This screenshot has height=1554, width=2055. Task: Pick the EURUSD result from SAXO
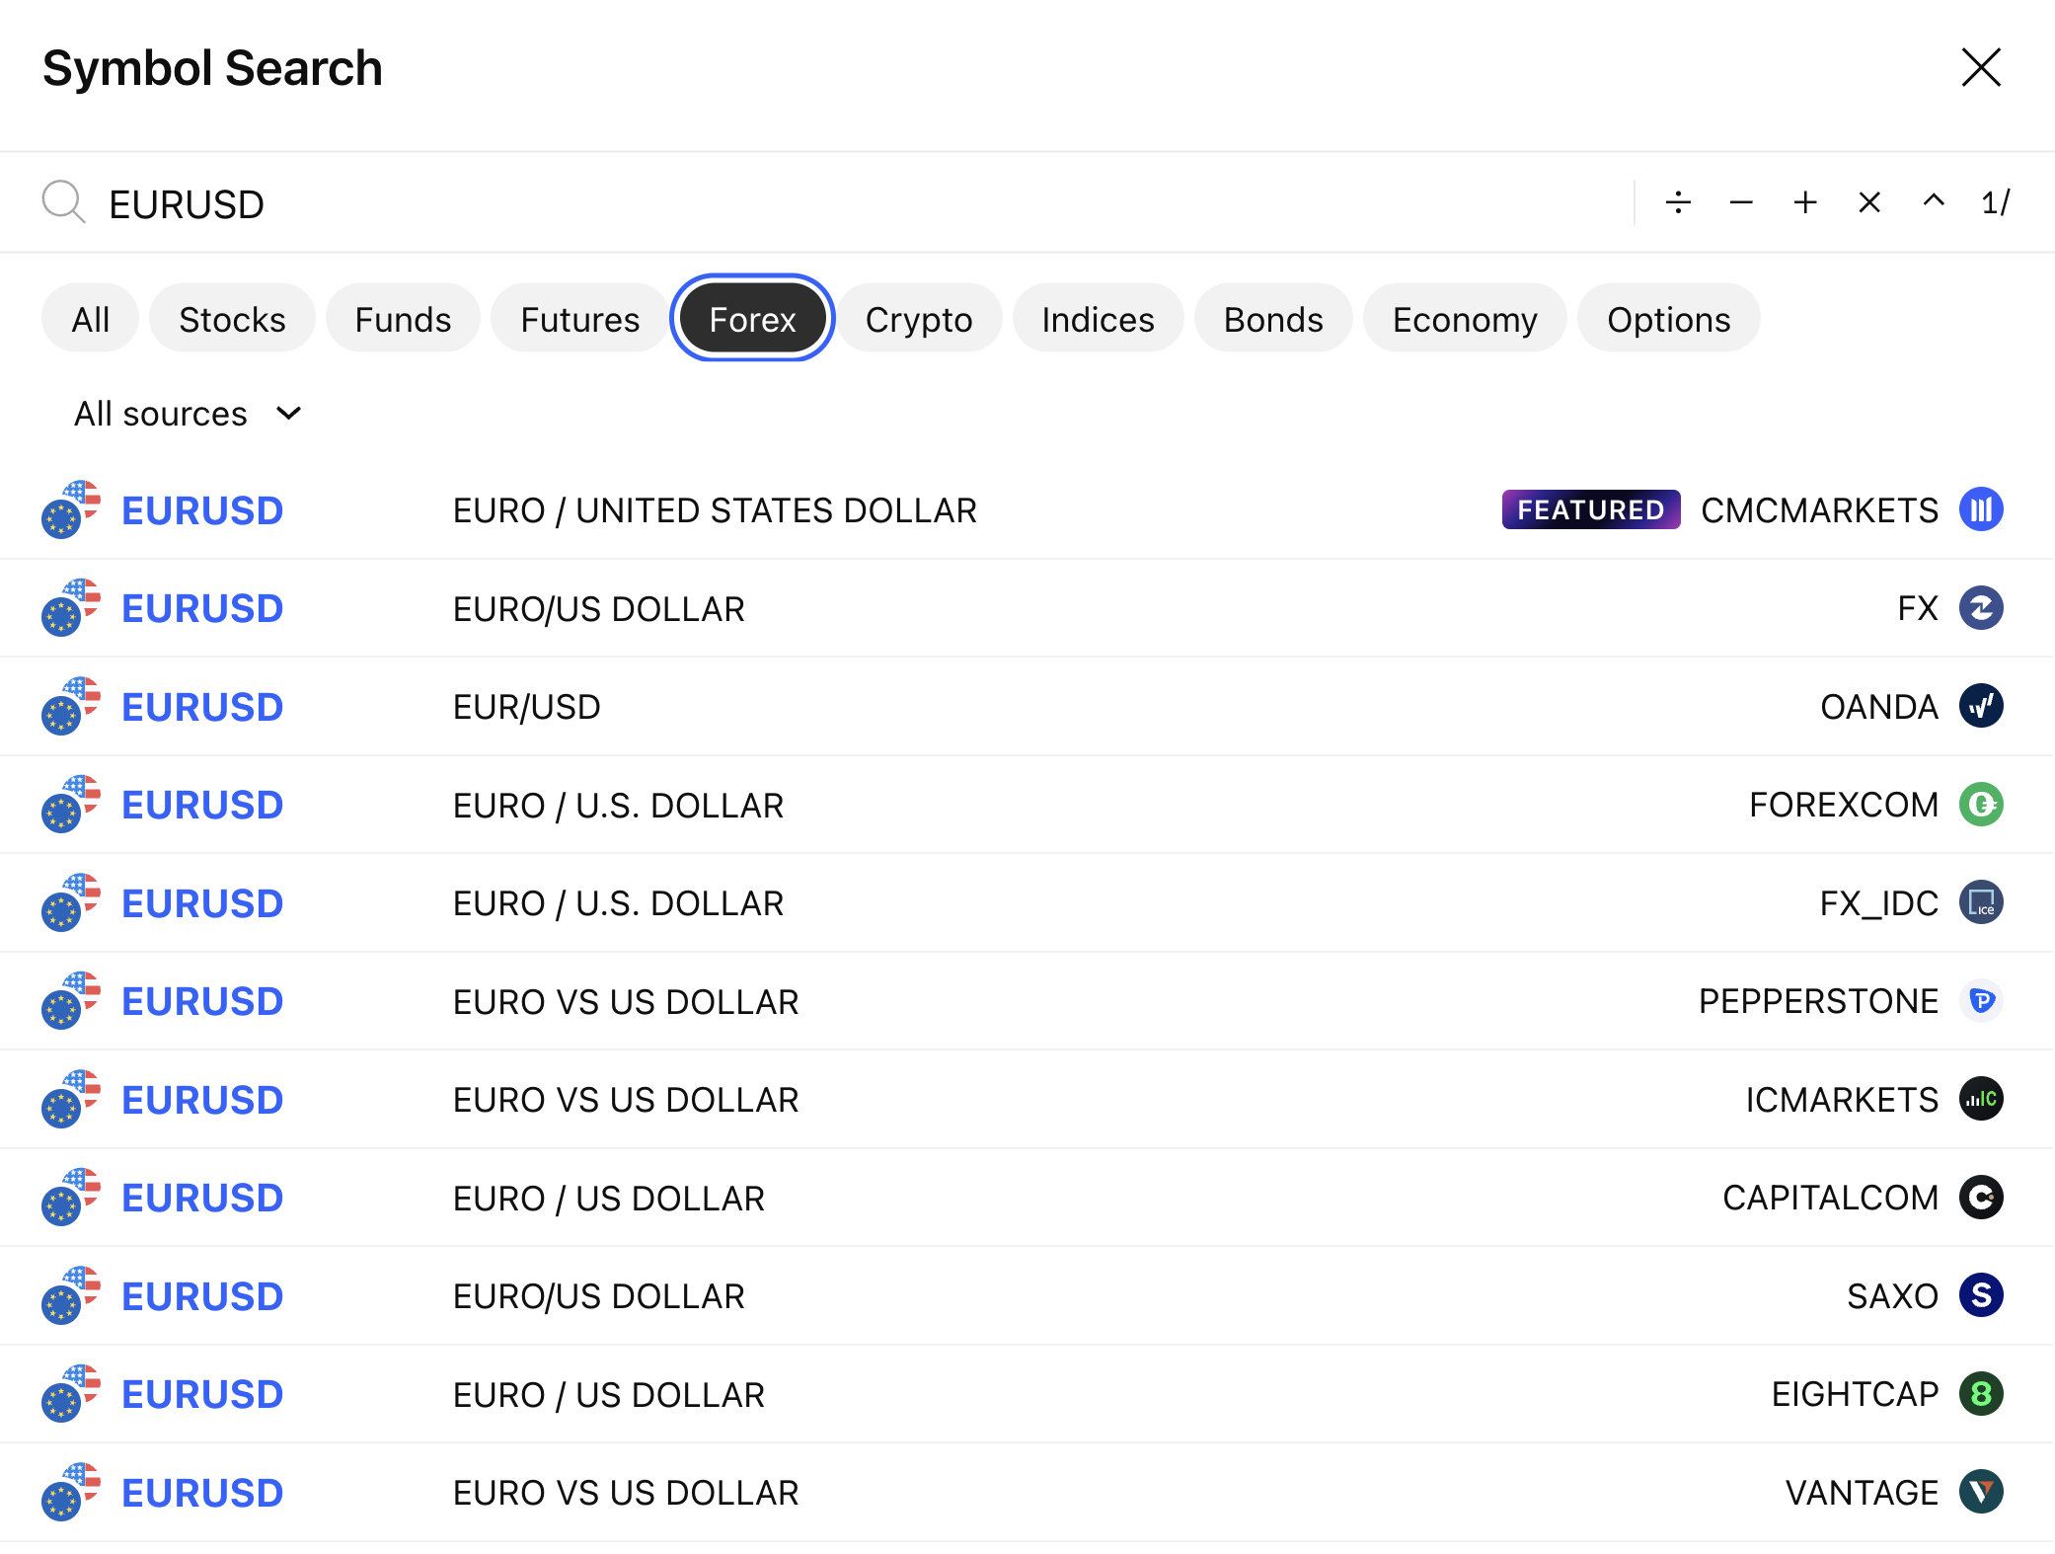coord(202,1296)
